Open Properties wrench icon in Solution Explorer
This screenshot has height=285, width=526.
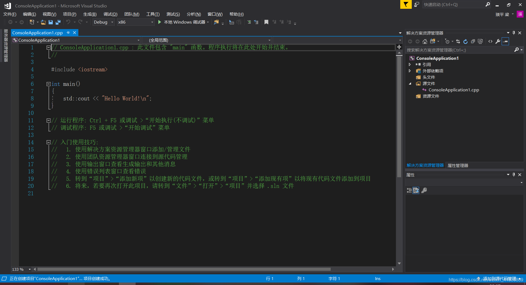tap(498, 41)
